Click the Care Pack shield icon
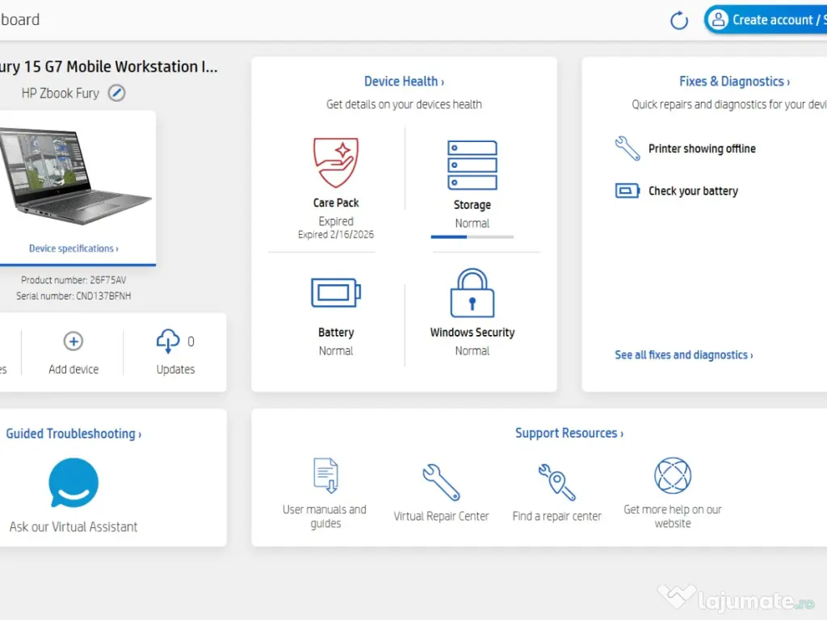The height and width of the screenshot is (620, 827). (336, 162)
